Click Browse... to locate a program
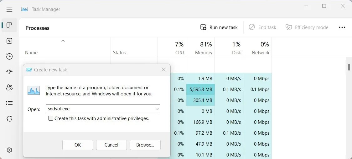This screenshot has width=352, height=159. 145,145
